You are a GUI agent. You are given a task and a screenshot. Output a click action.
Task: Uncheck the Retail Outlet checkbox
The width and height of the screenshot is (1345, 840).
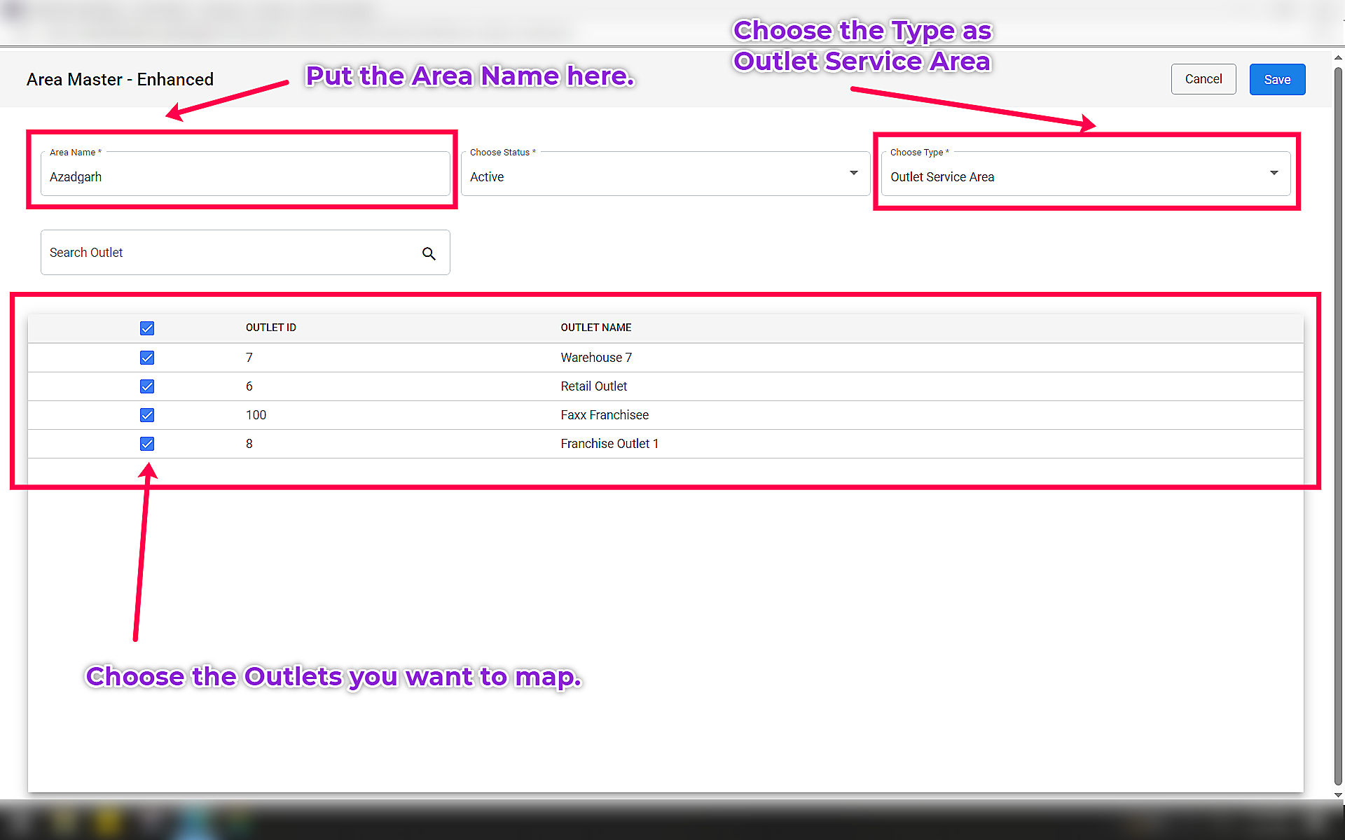tap(147, 386)
